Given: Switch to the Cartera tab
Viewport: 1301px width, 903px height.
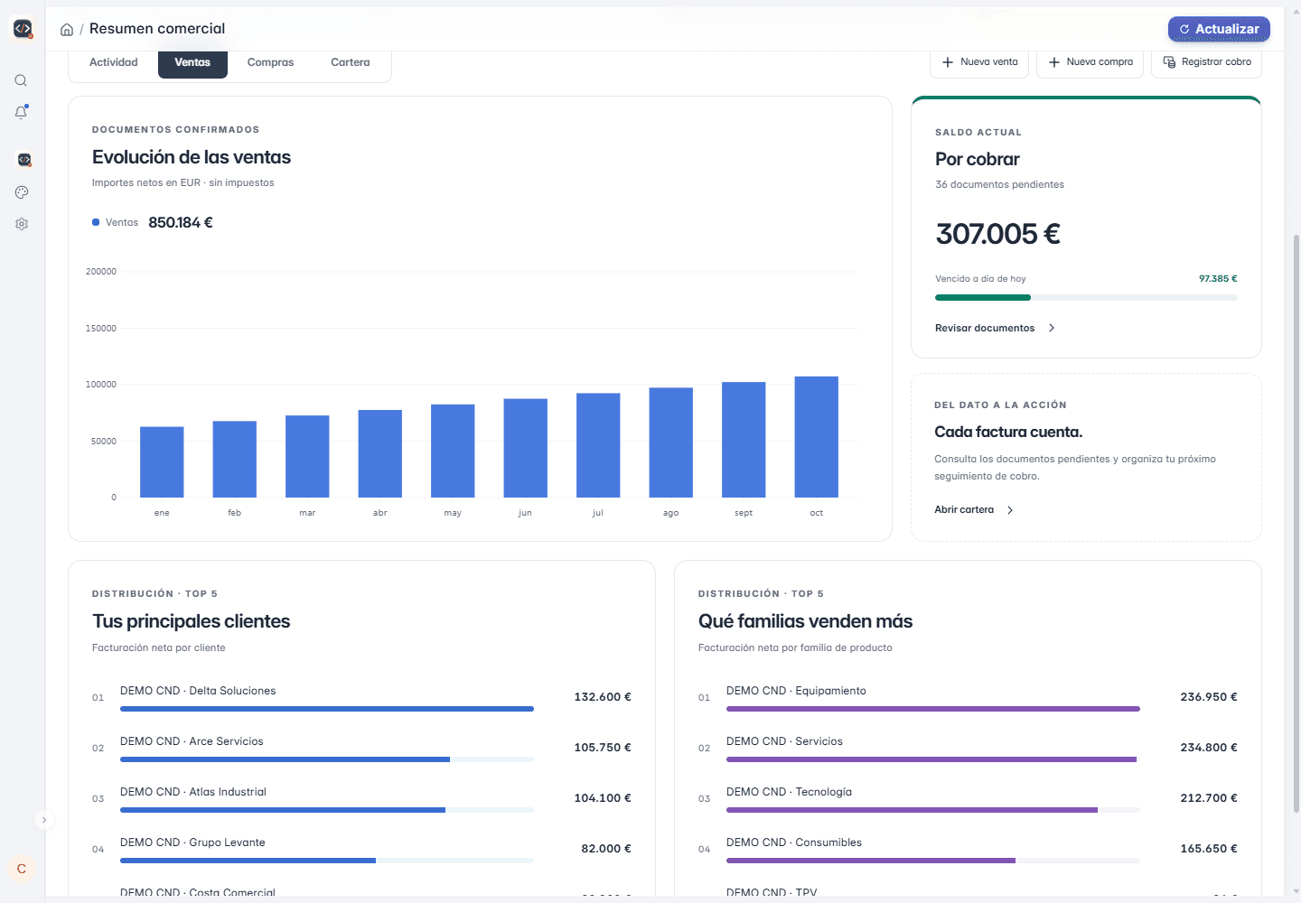Looking at the screenshot, I should click(351, 62).
